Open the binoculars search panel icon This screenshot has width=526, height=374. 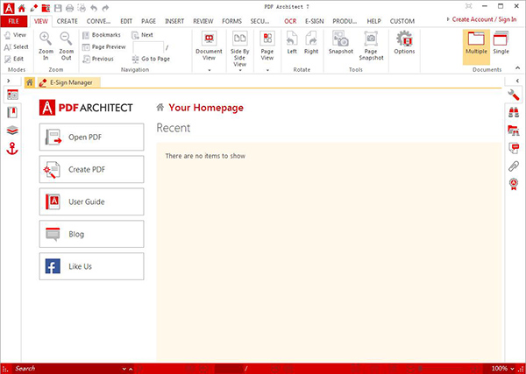(514, 113)
